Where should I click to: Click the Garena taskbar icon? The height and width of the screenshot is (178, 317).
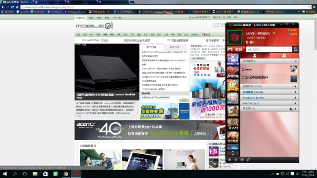[76, 174]
